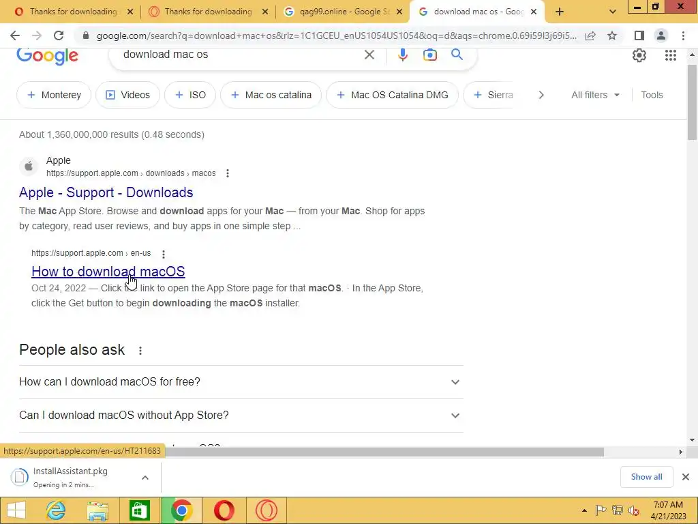Close the qag99.online tab
Screen dimensions: 698x524
pyautogui.click(x=399, y=12)
